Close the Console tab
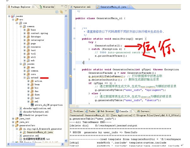 point(131,111)
